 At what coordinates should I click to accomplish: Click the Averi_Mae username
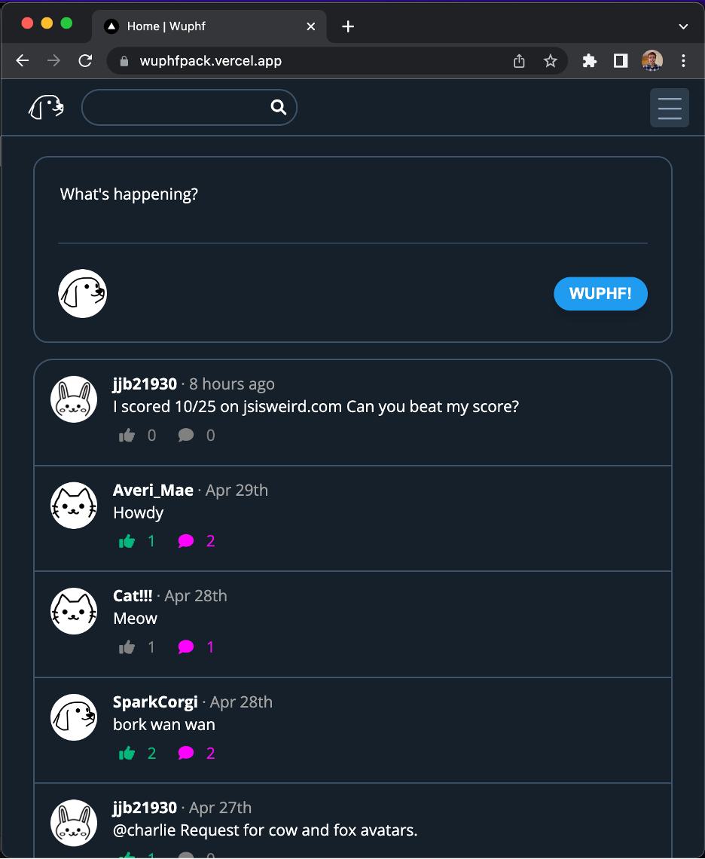tap(153, 490)
